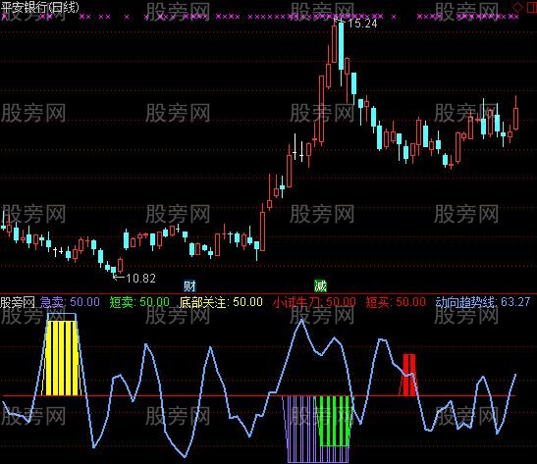Select the 短买: 50.00 indicator label
537x464 pixels.
tap(396, 302)
